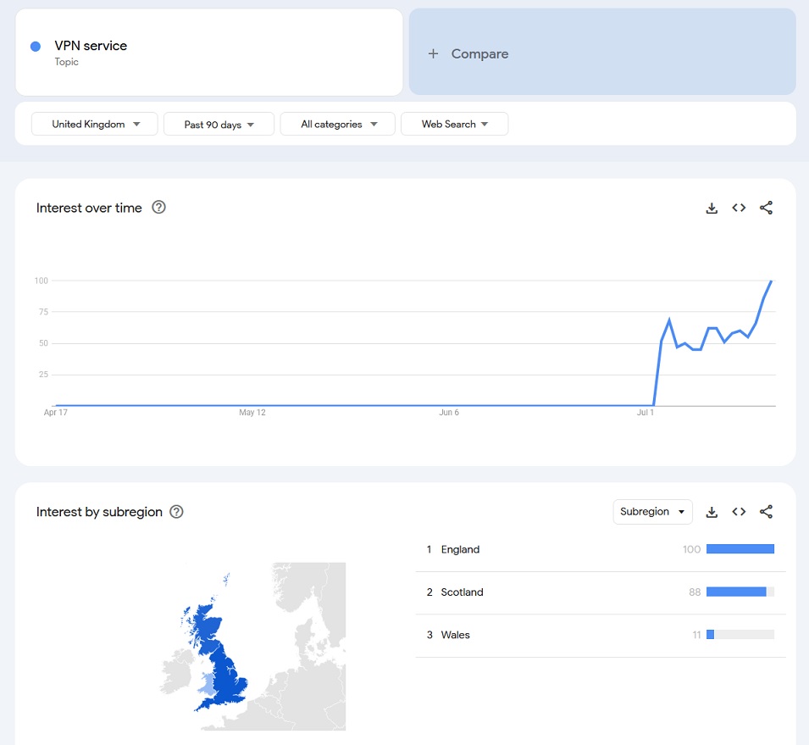Click the Apr 17 date label on chart
The width and height of the screenshot is (809, 745).
point(56,413)
